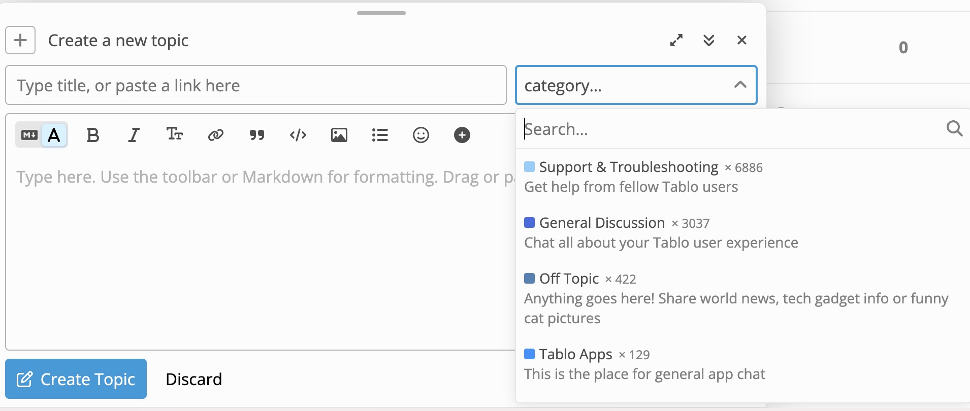Viewport: 970px width, 411px height.
Task: Insert a blockquote with the quote icon
Action: 257,135
